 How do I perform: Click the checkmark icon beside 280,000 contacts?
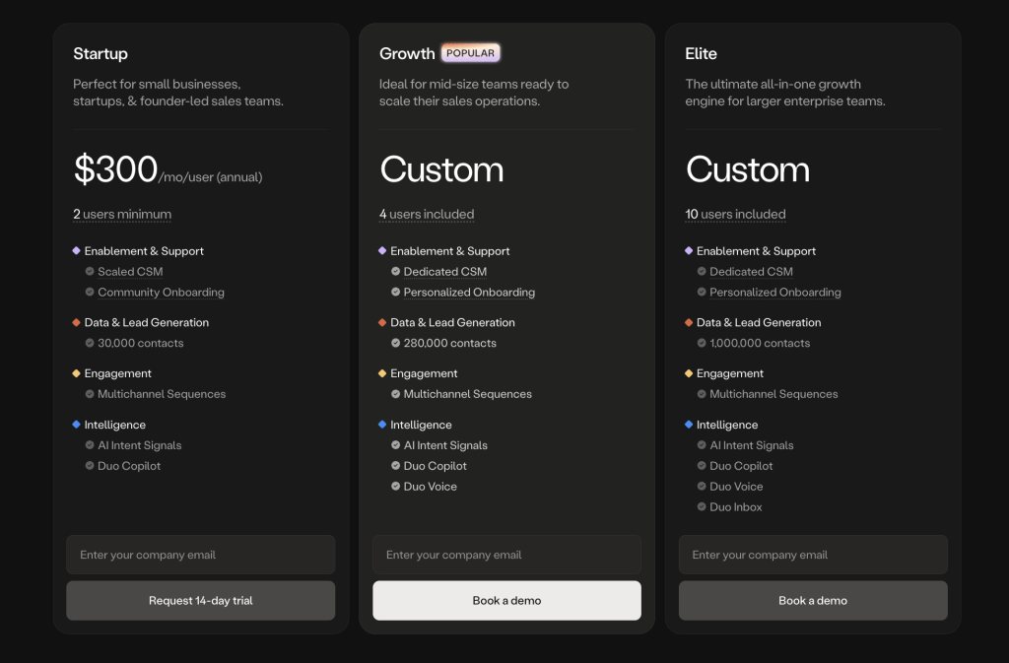point(395,344)
